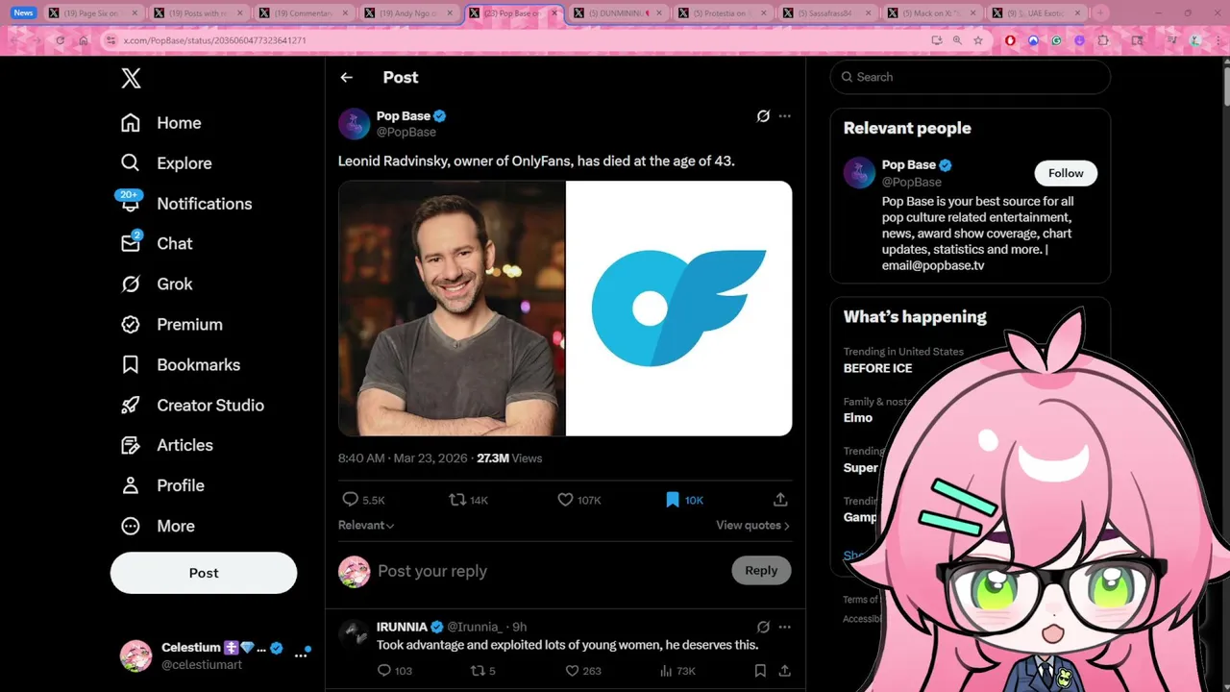Bookmark the IRUNNIA comment
This screenshot has width=1230, height=692.
pos(760,671)
